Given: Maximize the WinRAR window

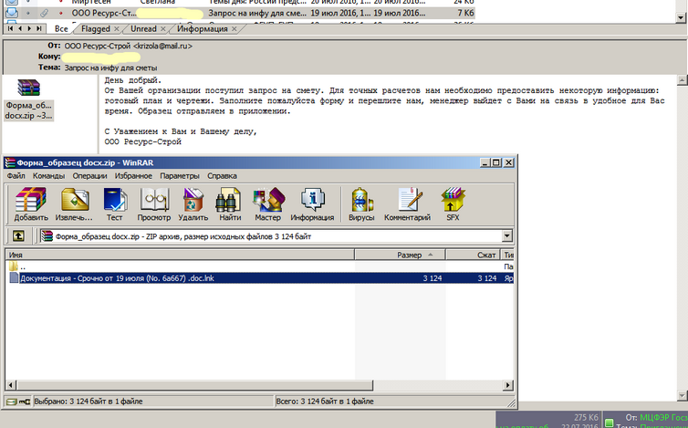Looking at the screenshot, I should (495, 162).
